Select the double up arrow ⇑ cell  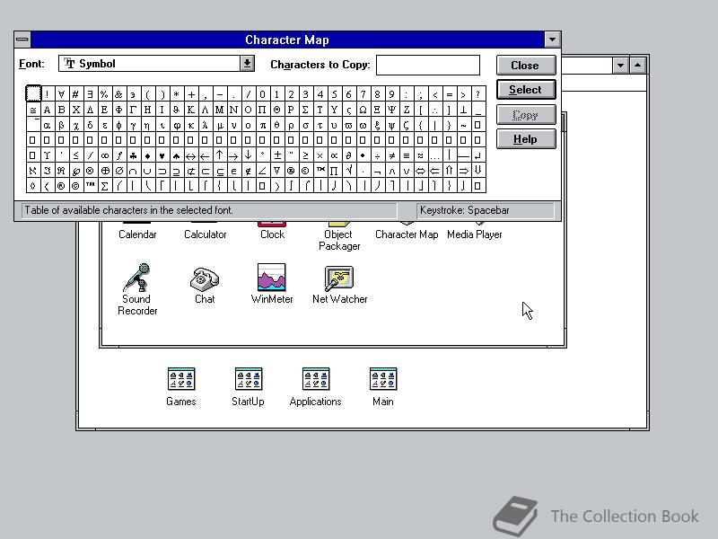[449, 171]
